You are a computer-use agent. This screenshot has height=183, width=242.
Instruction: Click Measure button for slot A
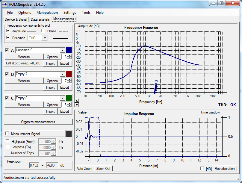tap(24, 57)
